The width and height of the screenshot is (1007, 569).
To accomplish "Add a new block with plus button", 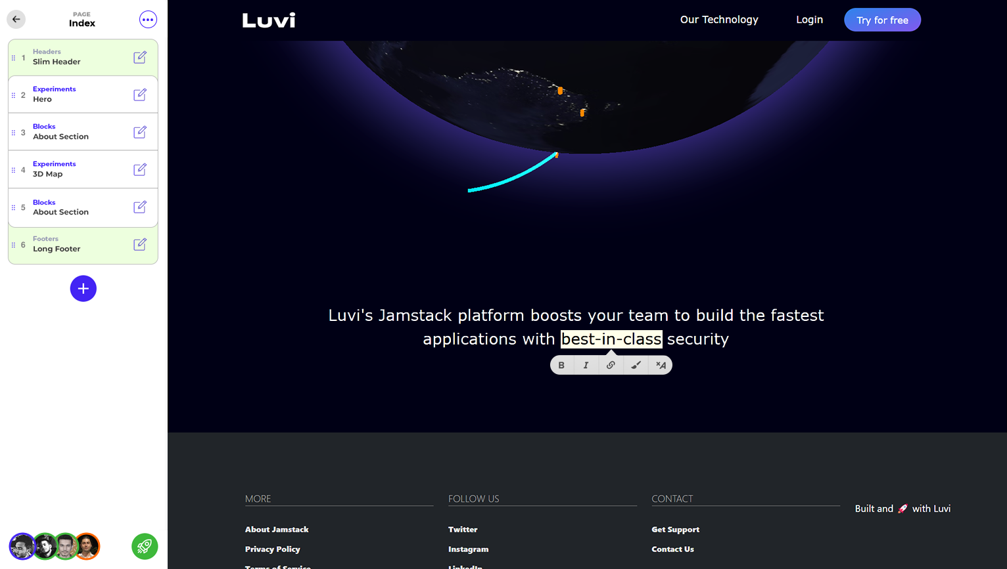I will tap(83, 289).
